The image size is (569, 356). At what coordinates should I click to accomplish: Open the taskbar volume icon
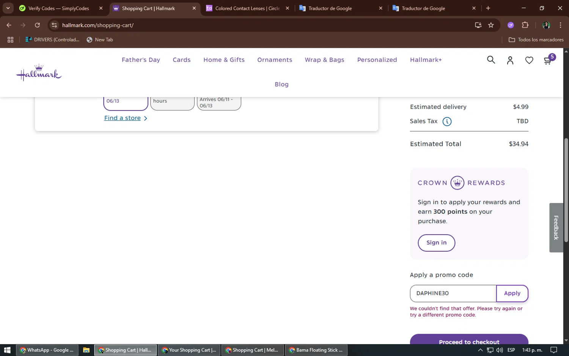pos(500,350)
